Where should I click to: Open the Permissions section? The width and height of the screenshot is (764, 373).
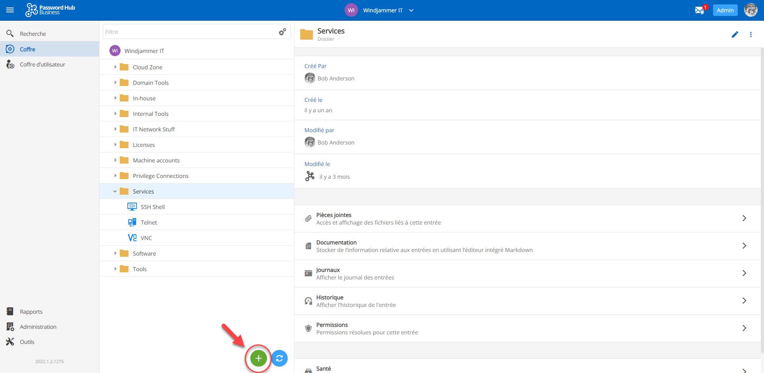click(x=527, y=328)
